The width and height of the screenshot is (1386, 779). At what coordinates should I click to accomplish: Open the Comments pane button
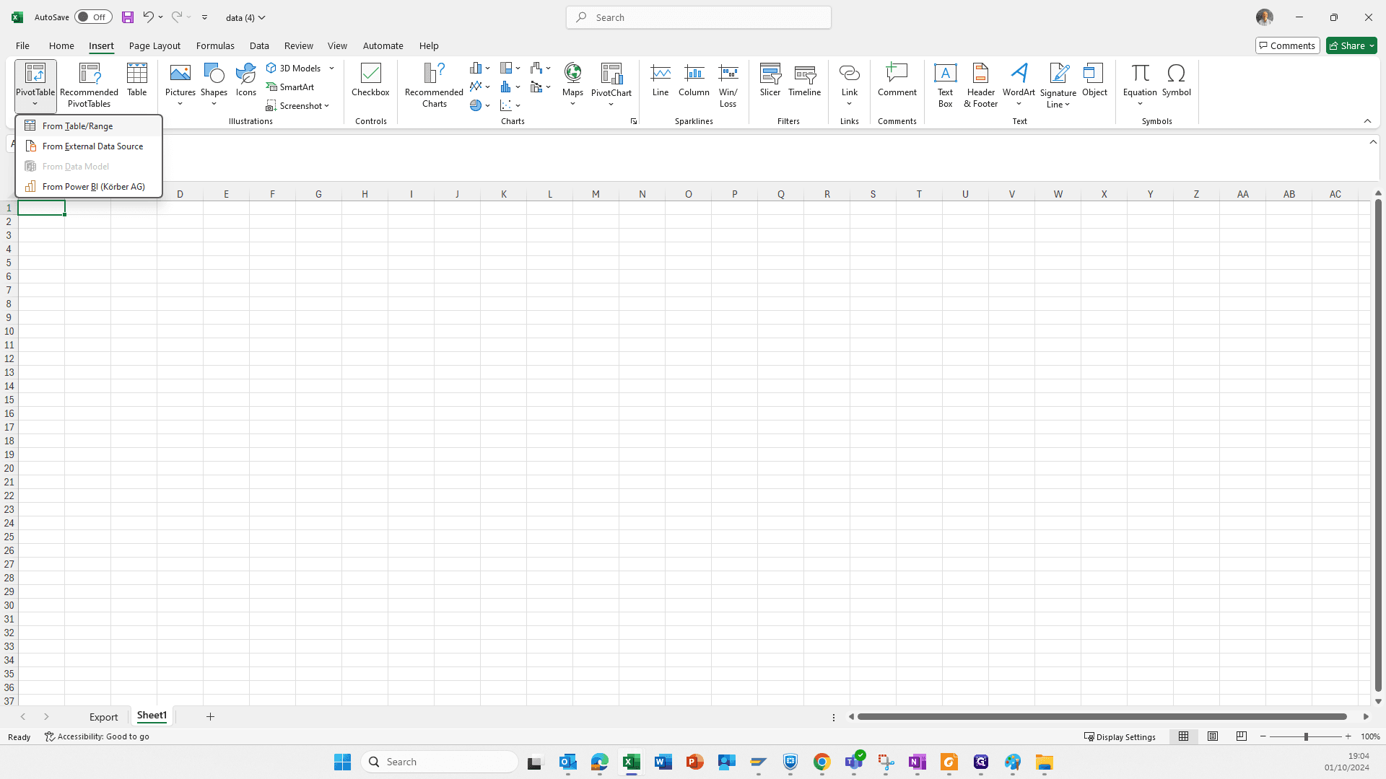tap(1287, 45)
